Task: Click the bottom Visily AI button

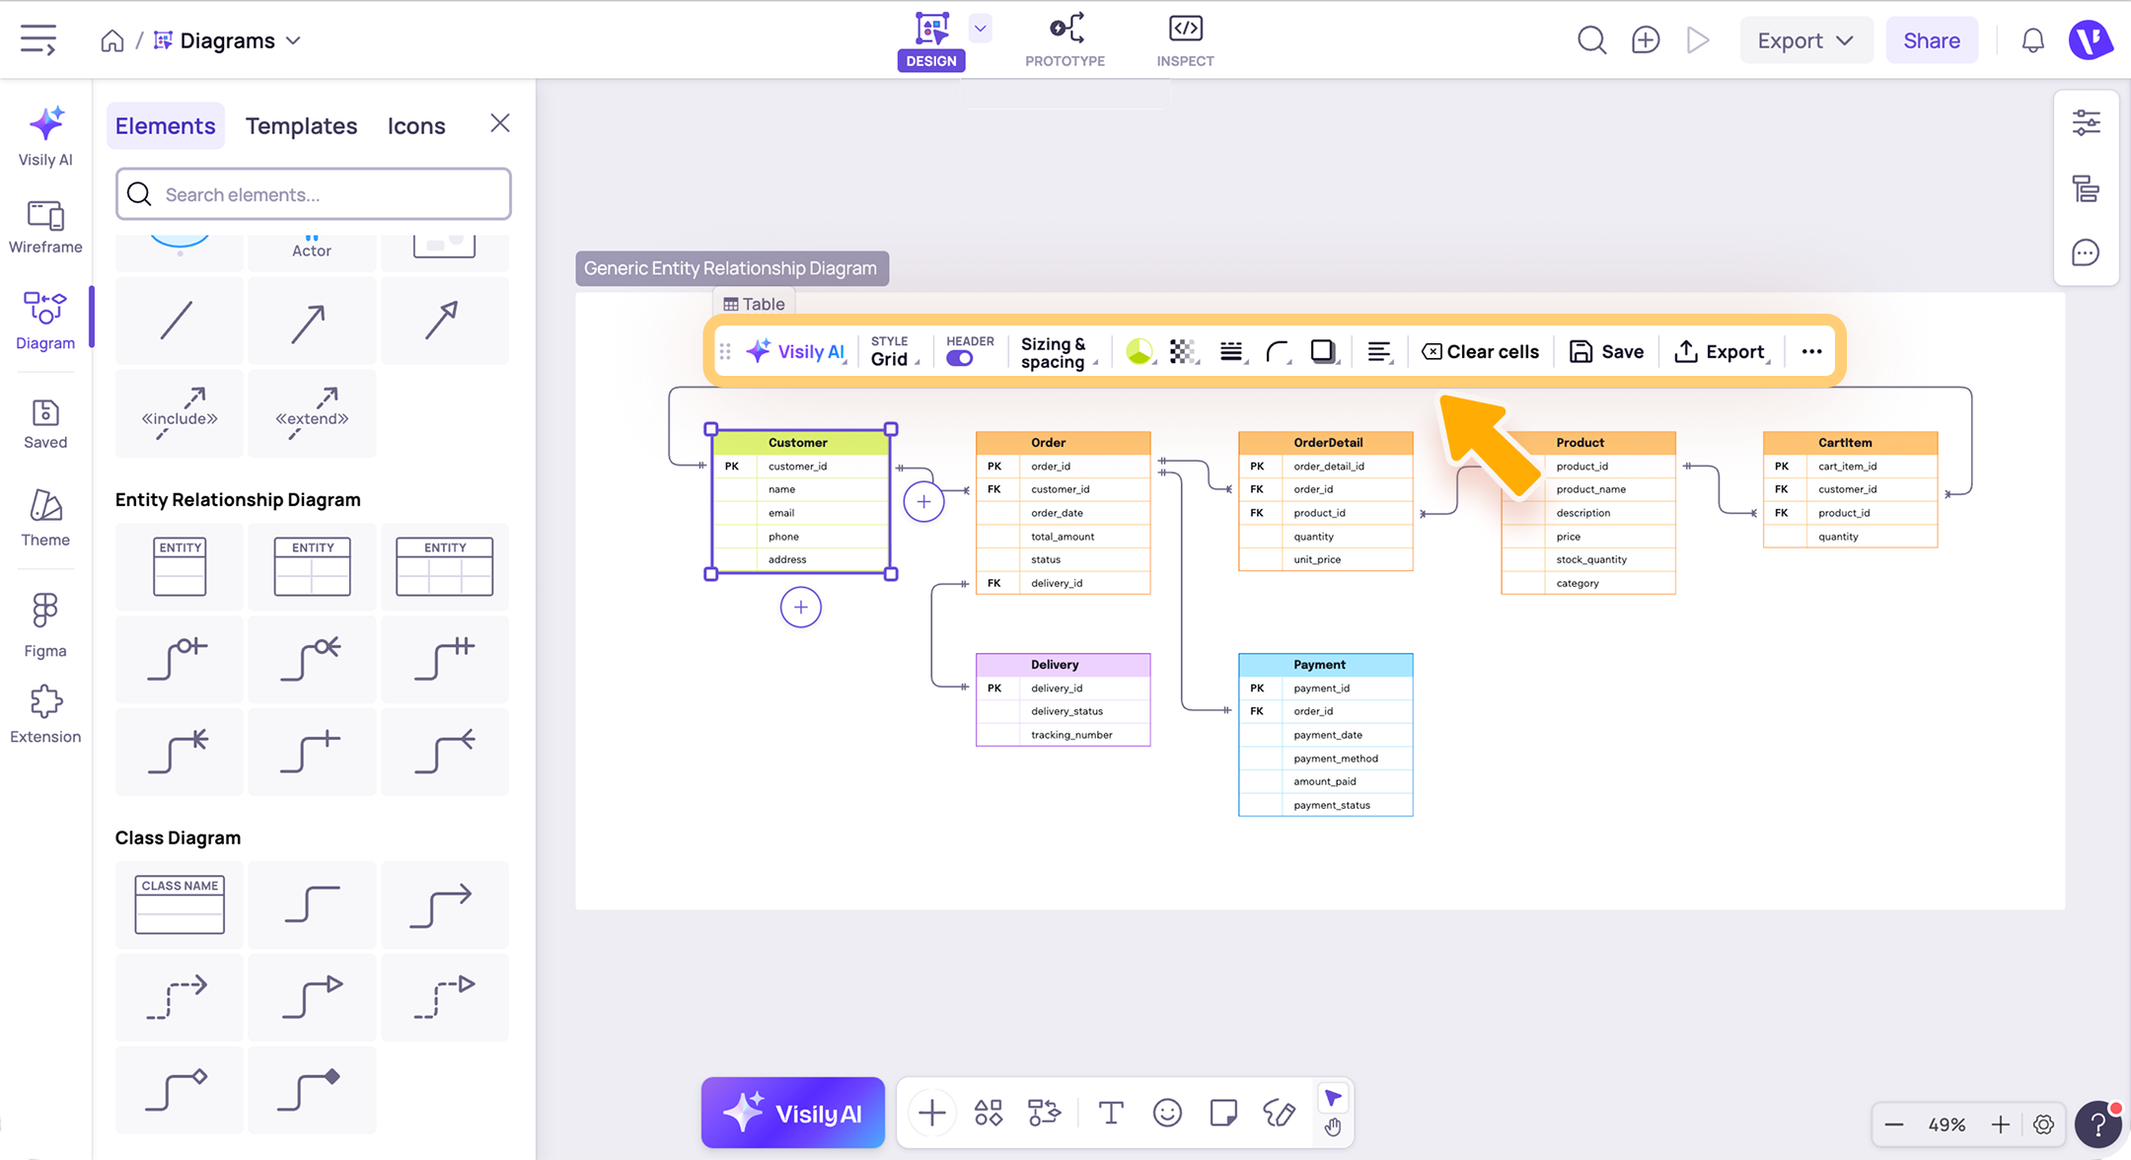Action: (792, 1113)
